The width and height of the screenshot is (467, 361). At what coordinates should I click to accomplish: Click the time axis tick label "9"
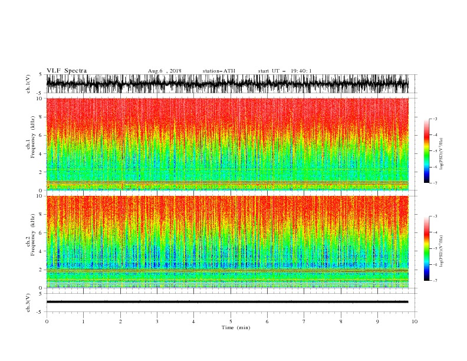click(377, 321)
